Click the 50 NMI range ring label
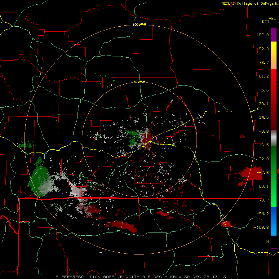 pyautogui.click(x=139, y=82)
